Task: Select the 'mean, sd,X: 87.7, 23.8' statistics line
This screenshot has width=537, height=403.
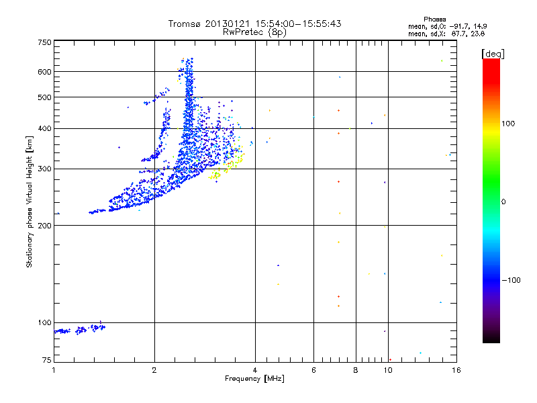Action: [x=446, y=34]
